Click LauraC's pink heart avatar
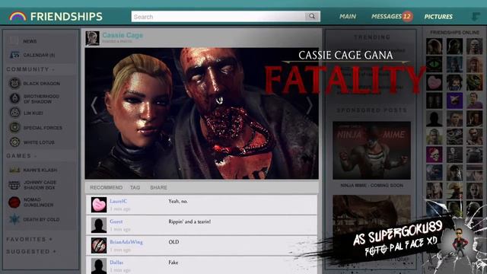Image resolution: width=487 pixels, height=274 pixels. pyautogui.click(x=99, y=205)
